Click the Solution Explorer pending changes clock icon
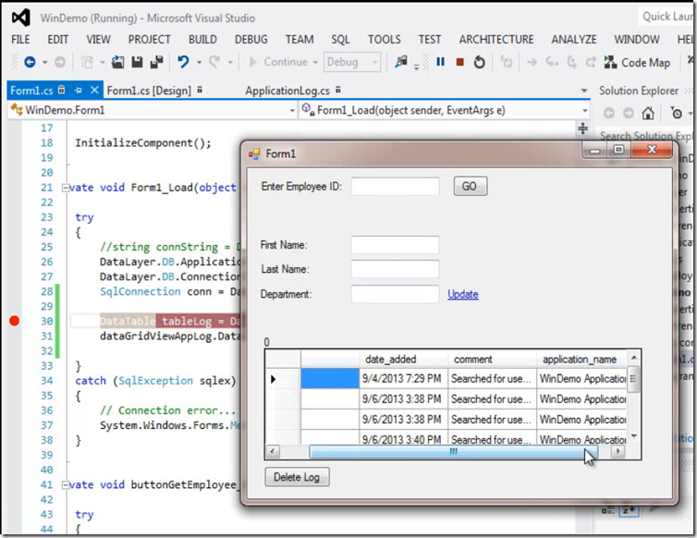Viewport: 697px width, 538px height. [x=677, y=114]
